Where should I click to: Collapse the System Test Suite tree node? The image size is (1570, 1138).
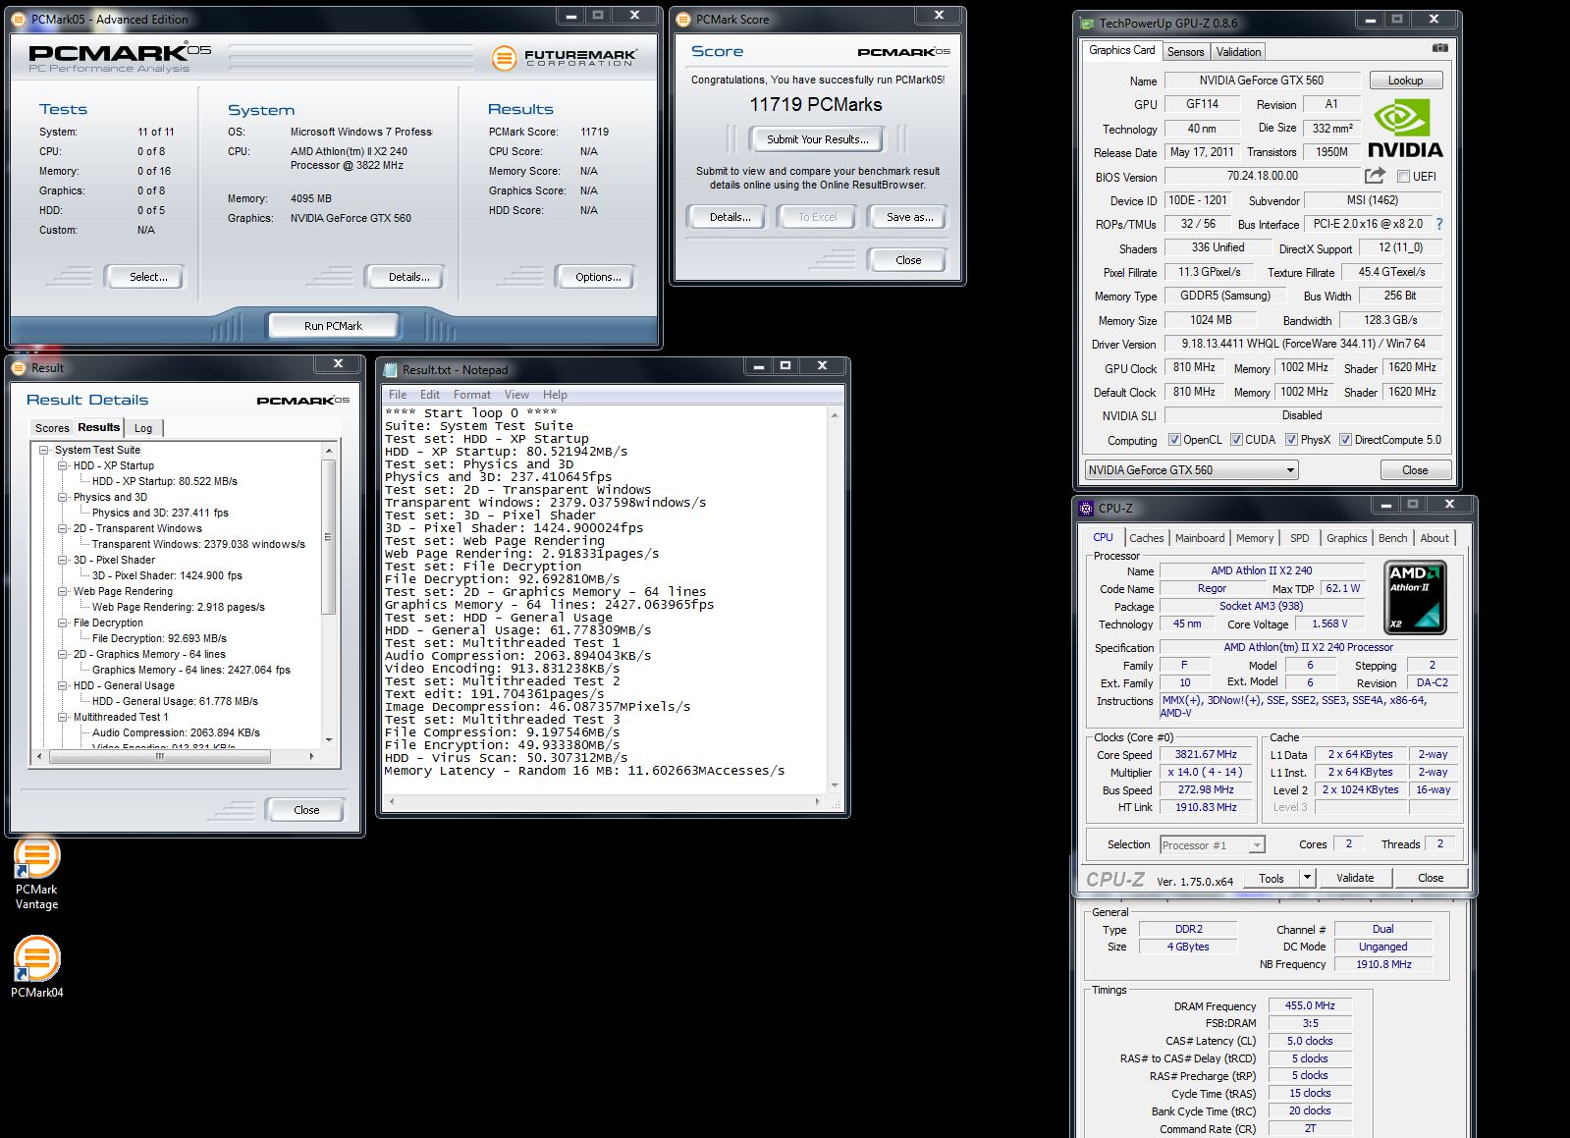[x=44, y=450]
